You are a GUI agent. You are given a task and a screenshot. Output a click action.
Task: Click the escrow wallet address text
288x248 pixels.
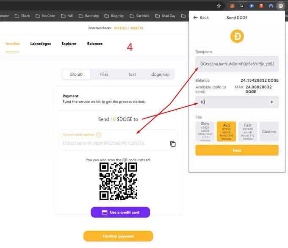coord(104,143)
